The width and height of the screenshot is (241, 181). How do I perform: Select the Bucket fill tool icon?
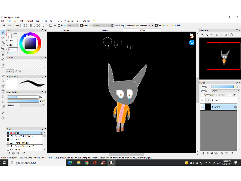coord(3,59)
